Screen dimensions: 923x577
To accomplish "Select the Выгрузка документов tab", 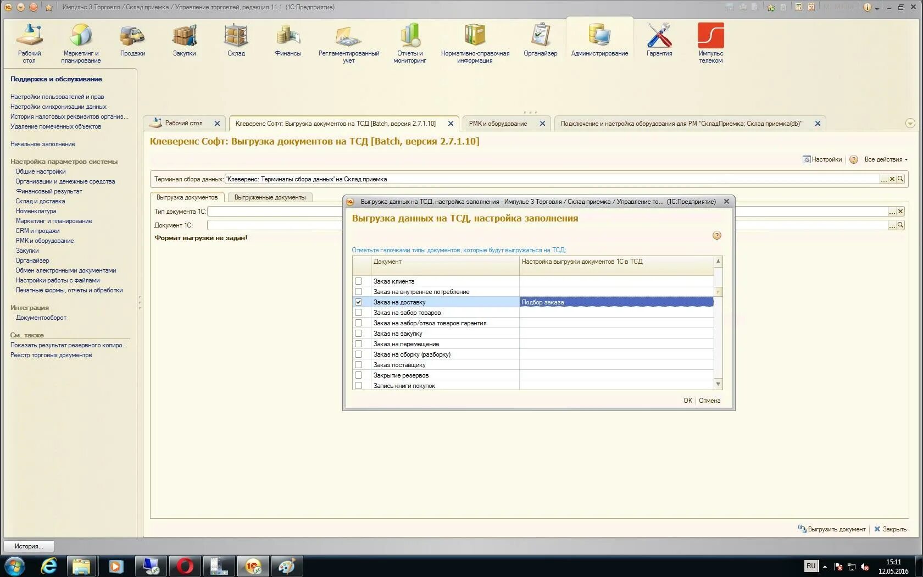I will (187, 197).
